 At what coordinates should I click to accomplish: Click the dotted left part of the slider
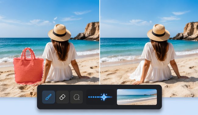94,97
